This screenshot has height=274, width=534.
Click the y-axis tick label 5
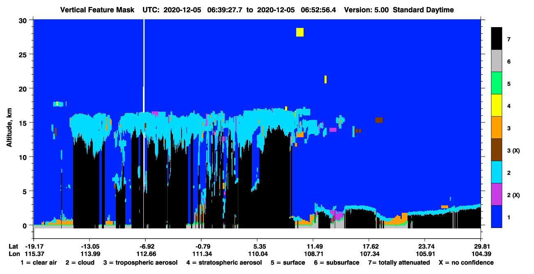click(25, 191)
